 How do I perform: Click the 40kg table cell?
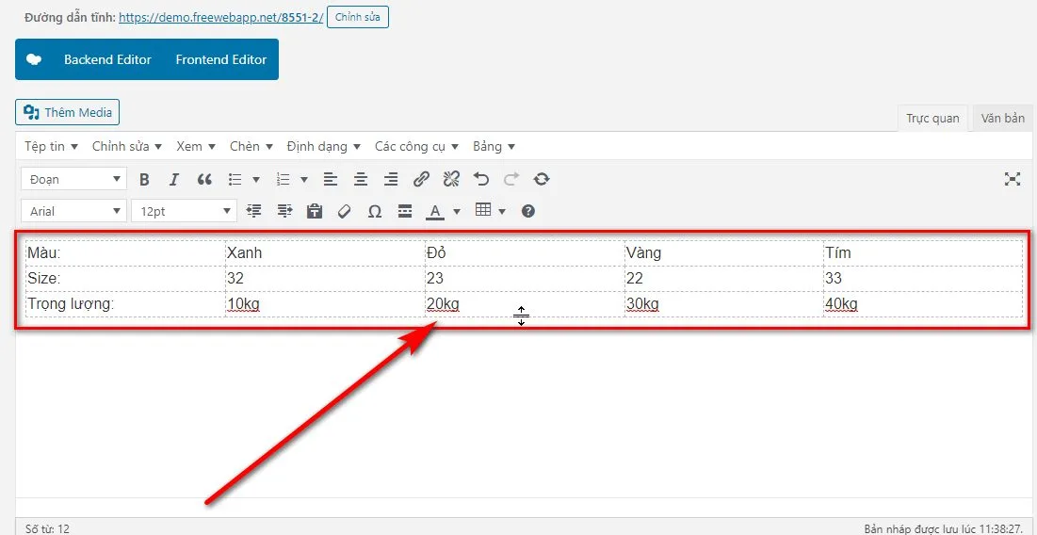click(923, 304)
